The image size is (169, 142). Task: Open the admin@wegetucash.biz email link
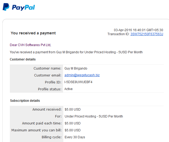(x=82, y=75)
